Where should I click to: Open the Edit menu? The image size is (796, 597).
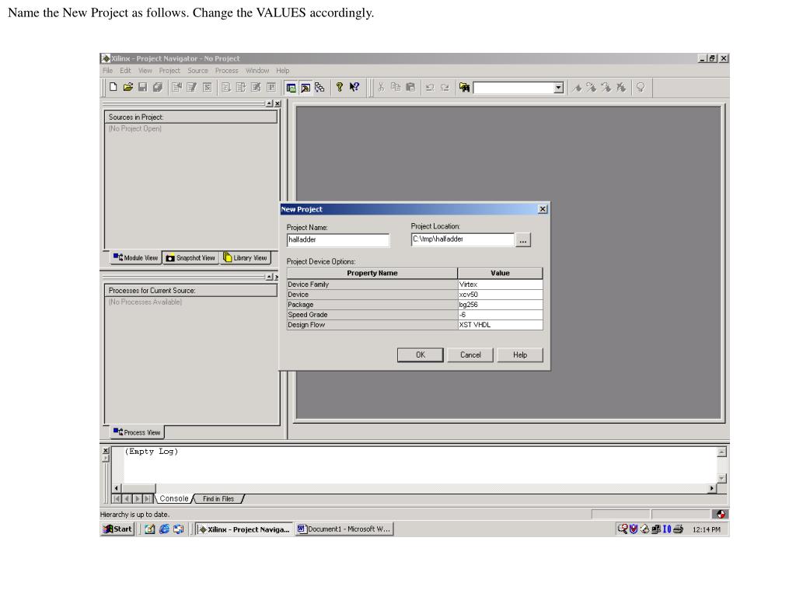click(x=125, y=71)
